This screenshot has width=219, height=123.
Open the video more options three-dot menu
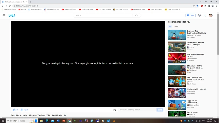[x=164, y=115]
